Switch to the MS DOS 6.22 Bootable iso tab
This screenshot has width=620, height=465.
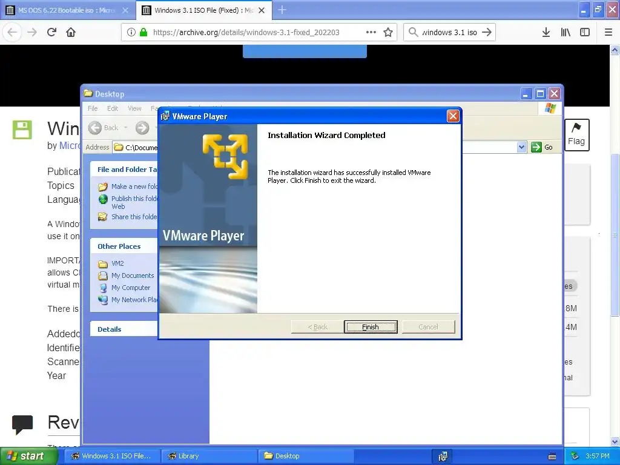(67, 10)
